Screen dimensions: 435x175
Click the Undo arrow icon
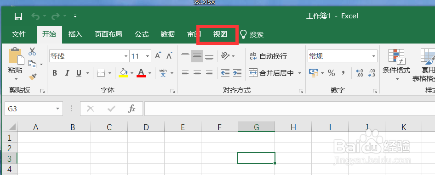point(35,16)
